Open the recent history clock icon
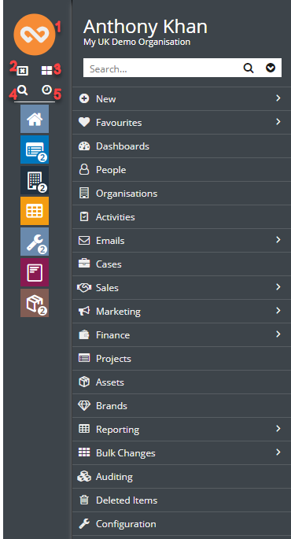 pyautogui.click(x=46, y=90)
